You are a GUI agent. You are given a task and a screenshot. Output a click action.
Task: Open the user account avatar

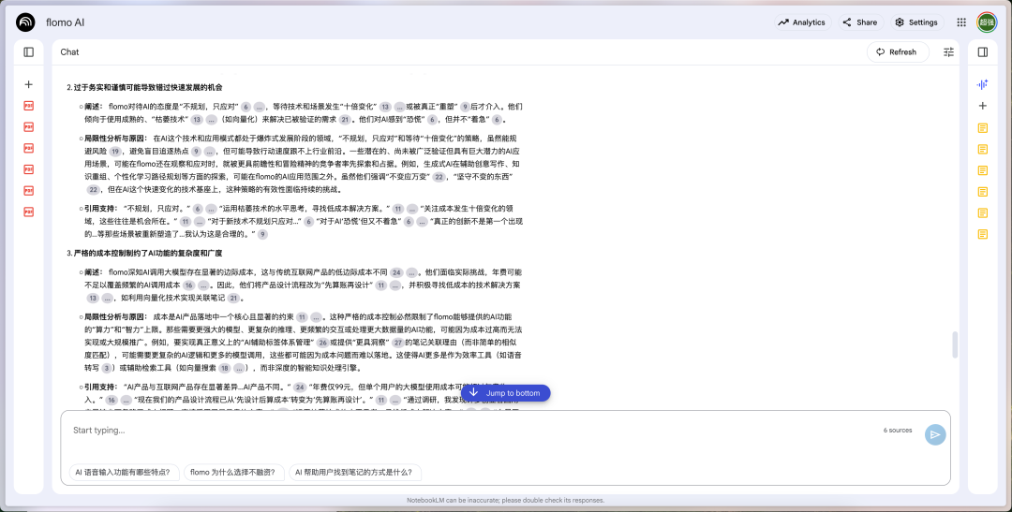coord(986,22)
